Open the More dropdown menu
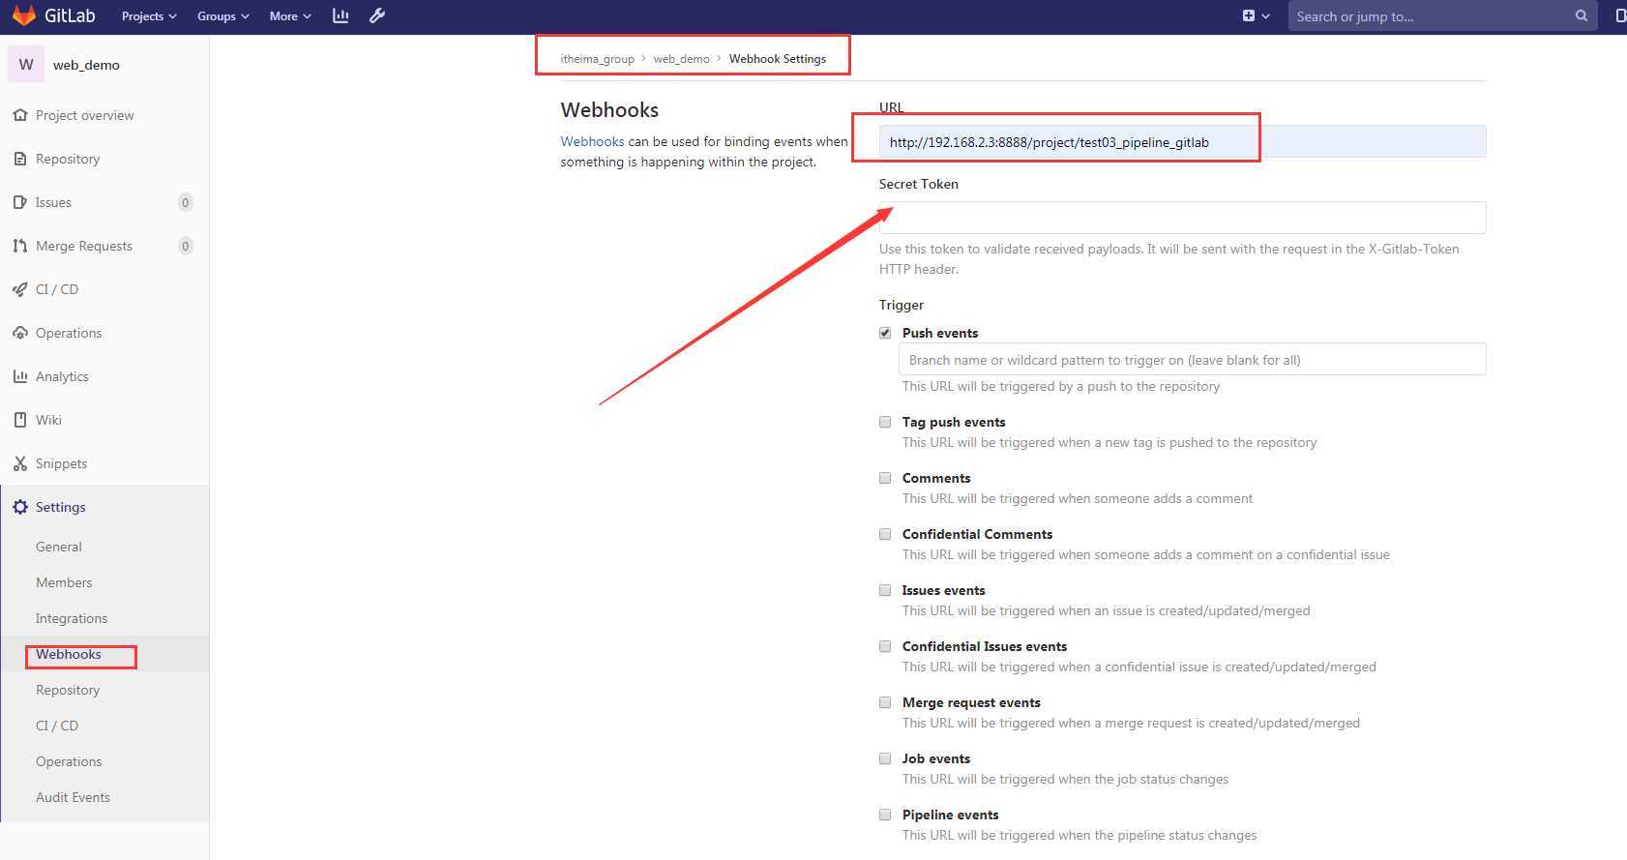Viewport: 1627px width, 860px height. [290, 16]
